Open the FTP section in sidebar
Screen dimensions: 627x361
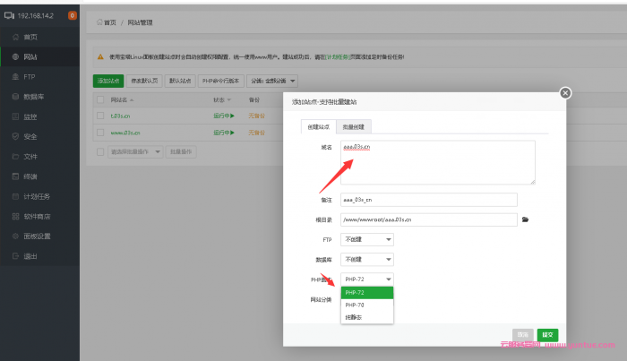click(30, 76)
